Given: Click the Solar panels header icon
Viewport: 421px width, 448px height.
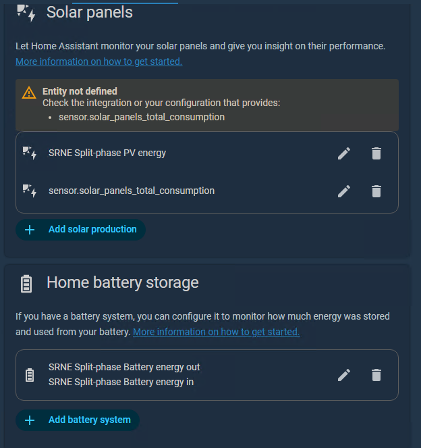Looking at the screenshot, I should click(26, 13).
